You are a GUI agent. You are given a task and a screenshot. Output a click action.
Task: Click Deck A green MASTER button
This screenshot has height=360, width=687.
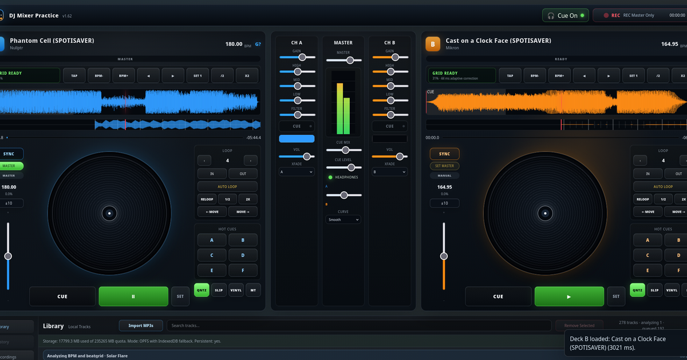pyautogui.click(x=10, y=166)
